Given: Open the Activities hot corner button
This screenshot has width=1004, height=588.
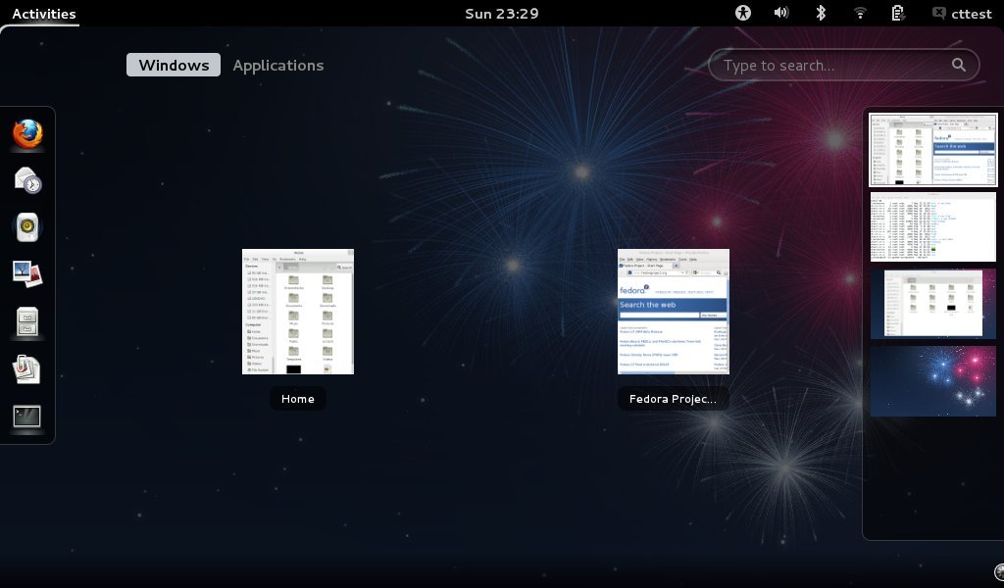Looking at the screenshot, I should (x=40, y=13).
